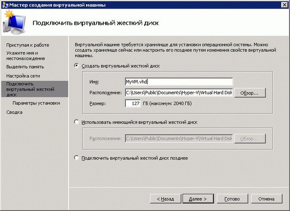Open the 'Настройка сети' step

(24, 75)
